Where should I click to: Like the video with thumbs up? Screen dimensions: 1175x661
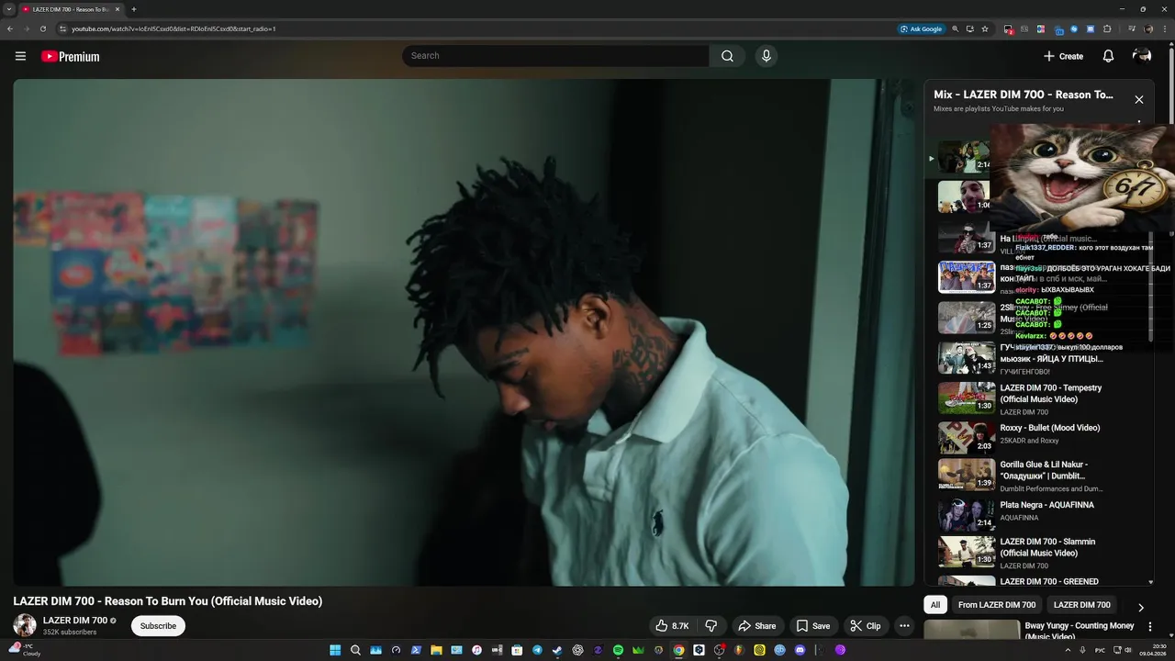click(x=671, y=626)
